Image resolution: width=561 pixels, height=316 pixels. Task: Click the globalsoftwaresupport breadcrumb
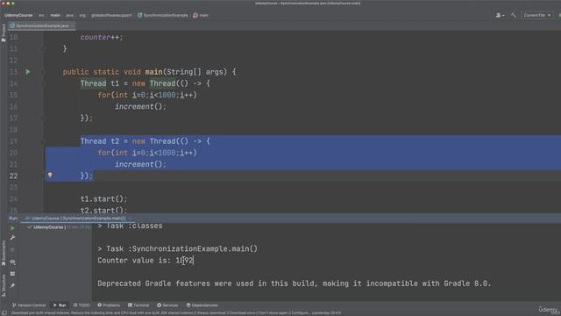pos(111,16)
